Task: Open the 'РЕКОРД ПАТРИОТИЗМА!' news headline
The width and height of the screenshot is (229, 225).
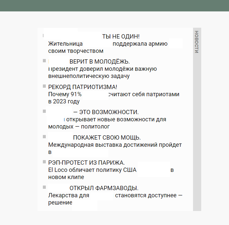Action: [83, 87]
